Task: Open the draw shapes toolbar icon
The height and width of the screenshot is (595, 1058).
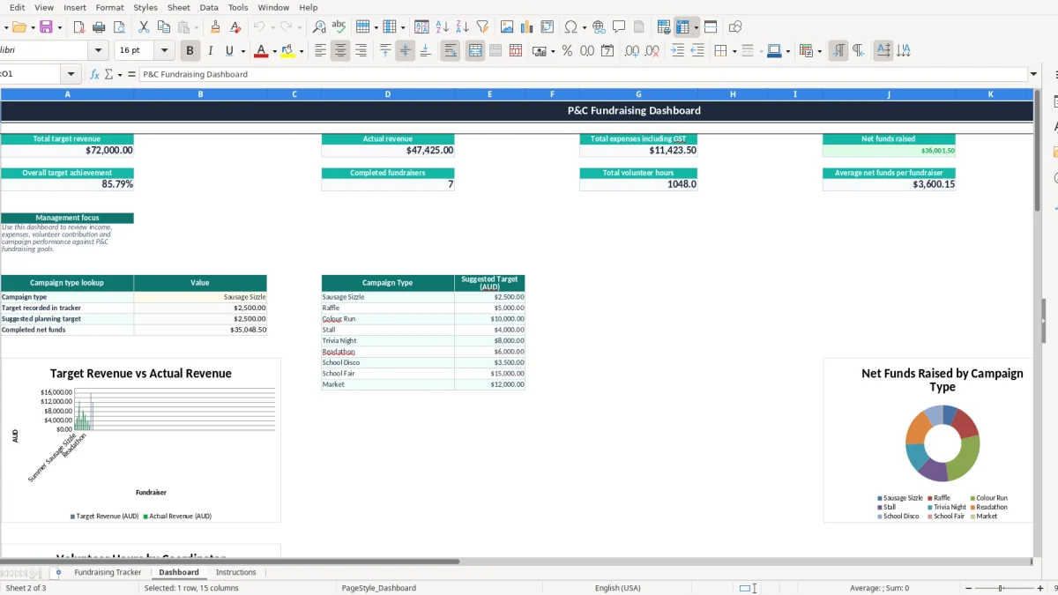Action: [x=735, y=27]
